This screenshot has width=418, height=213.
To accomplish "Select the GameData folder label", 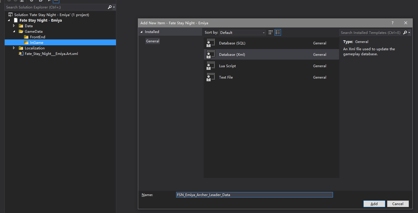I will [x=34, y=32].
